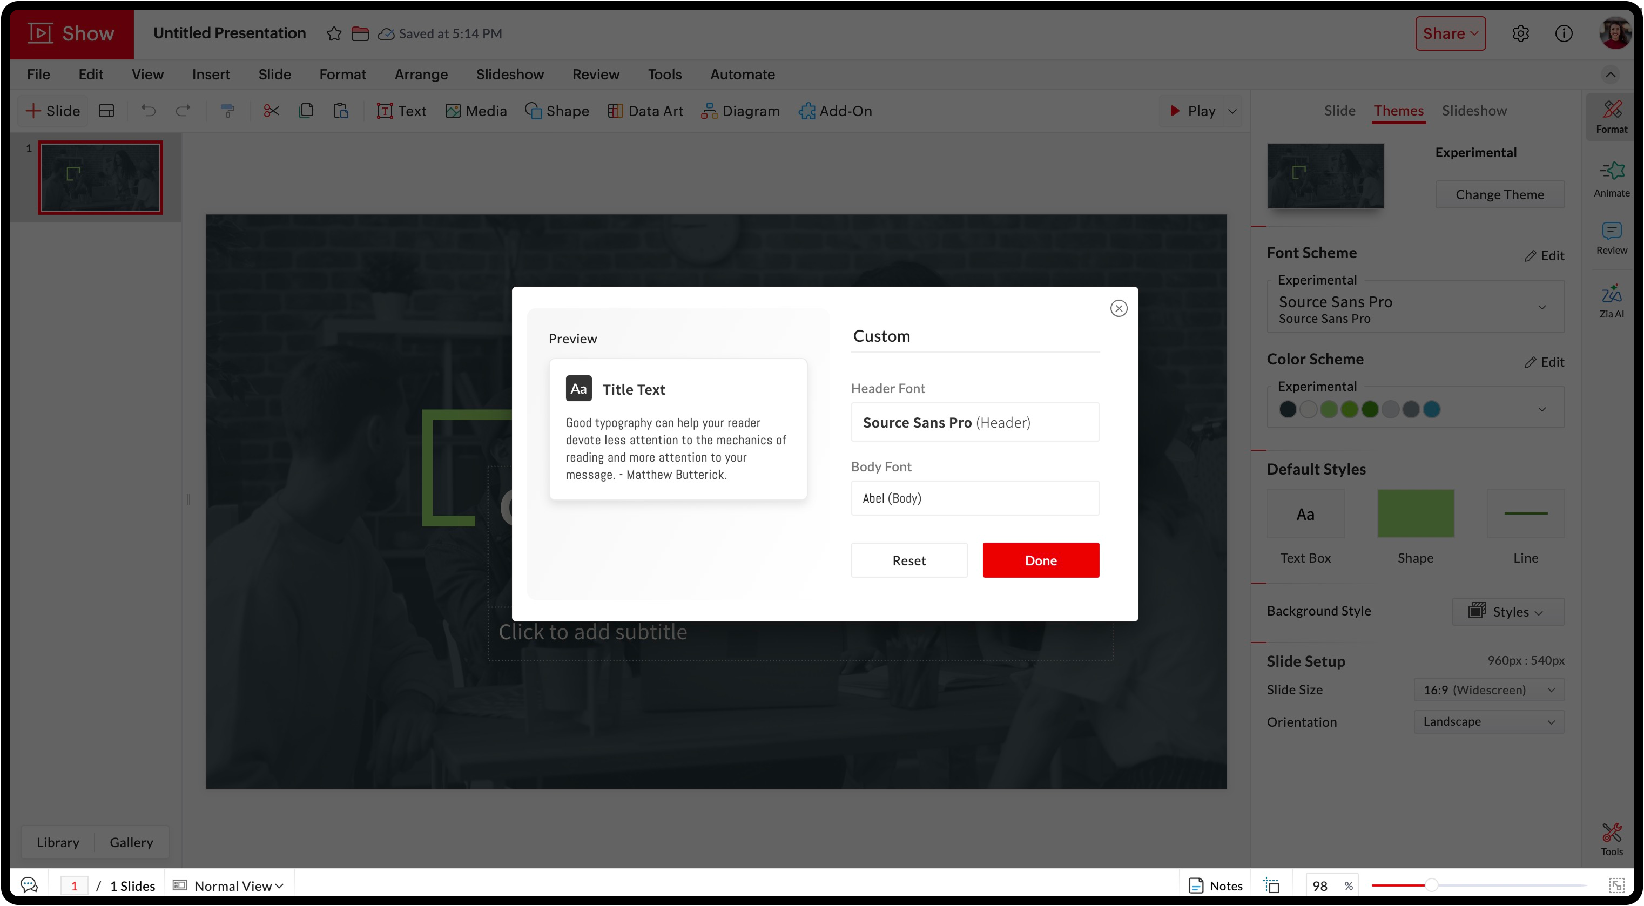Open the Slide Size dropdown
The height and width of the screenshot is (906, 1644).
coord(1489,689)
